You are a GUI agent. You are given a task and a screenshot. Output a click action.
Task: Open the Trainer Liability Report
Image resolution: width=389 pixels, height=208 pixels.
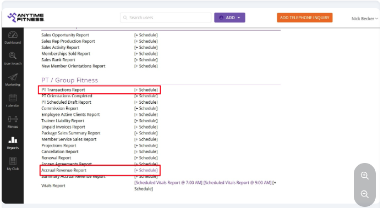63,120
